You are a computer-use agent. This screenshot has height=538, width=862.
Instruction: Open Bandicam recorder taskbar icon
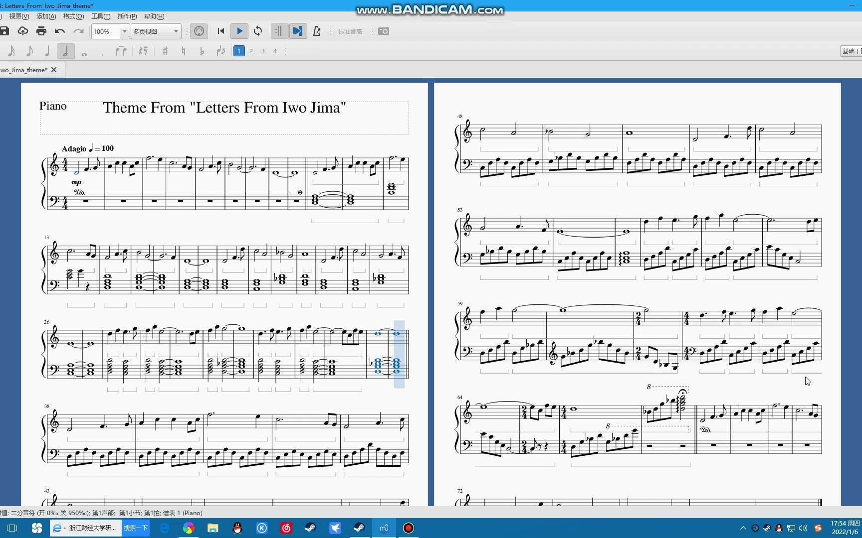(x=408, y=528)
